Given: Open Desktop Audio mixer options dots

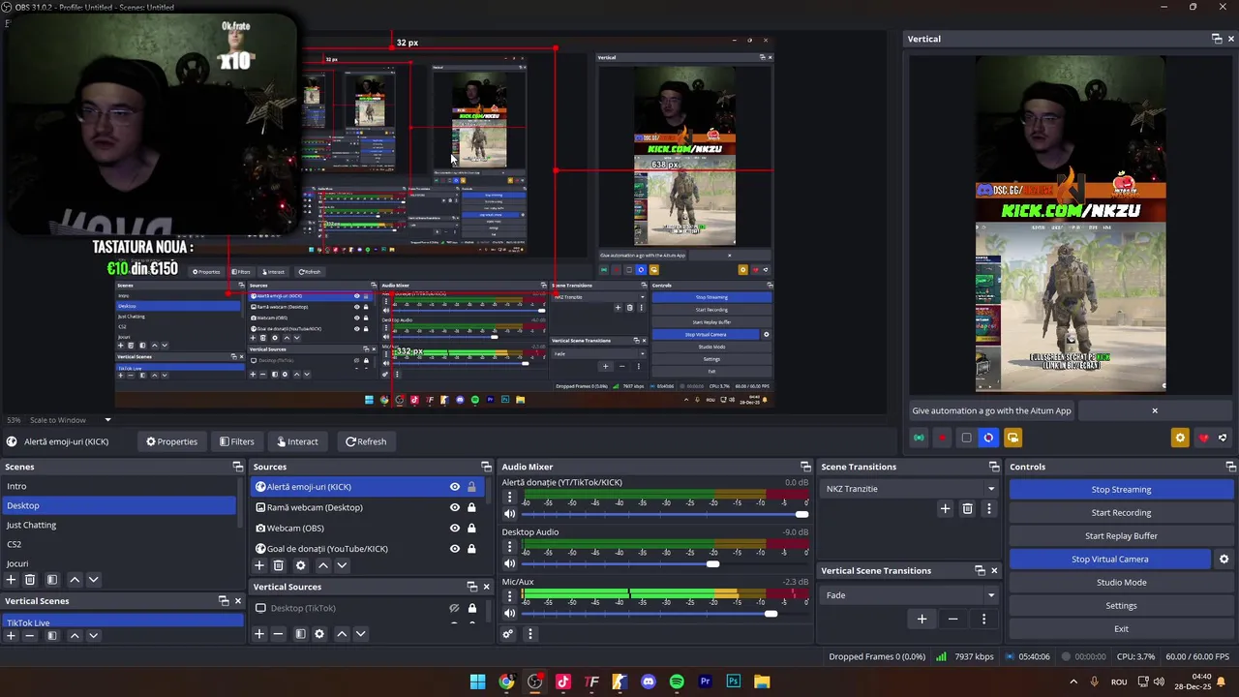Looking at the screenshot, I should point(510,546).
